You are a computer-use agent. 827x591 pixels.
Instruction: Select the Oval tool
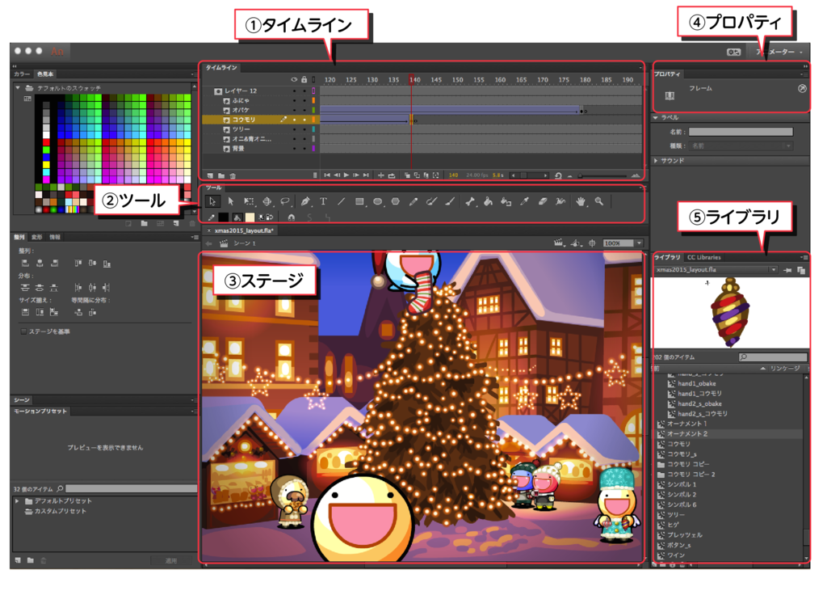tap(378, 201)
